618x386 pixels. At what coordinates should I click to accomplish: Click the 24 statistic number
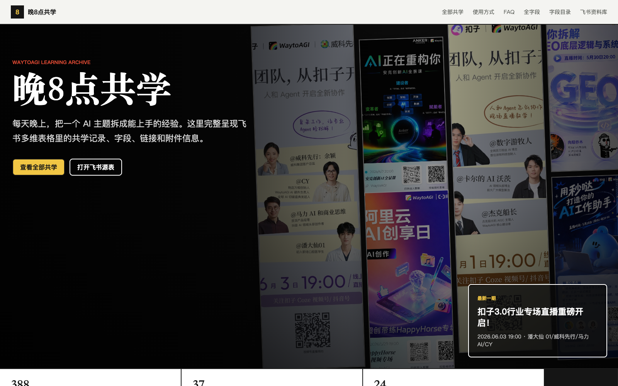point(380,383)
